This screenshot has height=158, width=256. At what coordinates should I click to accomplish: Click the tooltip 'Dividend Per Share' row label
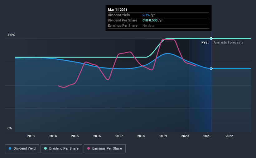point(123,20)
